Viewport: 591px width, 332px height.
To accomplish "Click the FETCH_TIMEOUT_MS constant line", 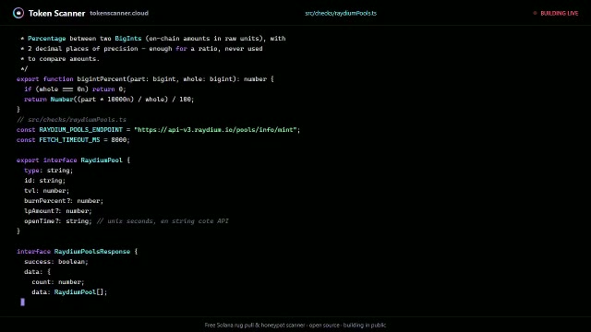I will click(73, 140).
